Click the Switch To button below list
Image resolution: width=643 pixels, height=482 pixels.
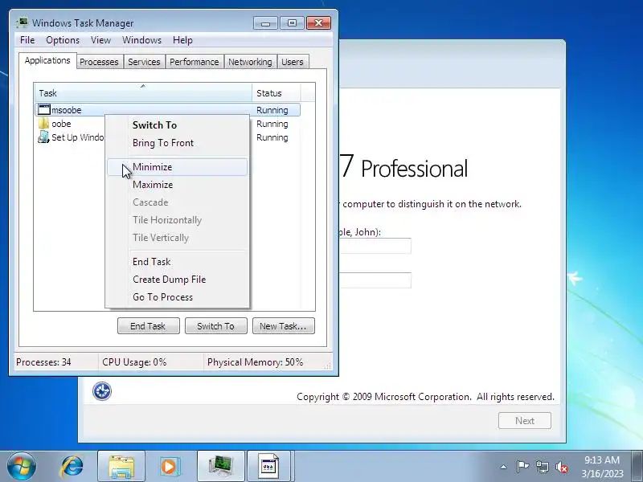click(x=215, y=326)
